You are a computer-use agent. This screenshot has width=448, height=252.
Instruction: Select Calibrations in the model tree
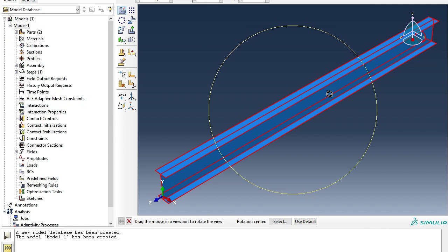pyautogui.click(x=37, y=45)
